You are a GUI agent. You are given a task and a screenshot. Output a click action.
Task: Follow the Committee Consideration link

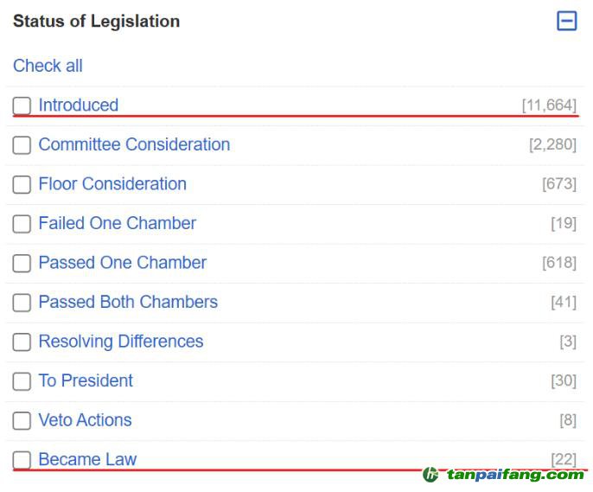[x=134, y=144]
